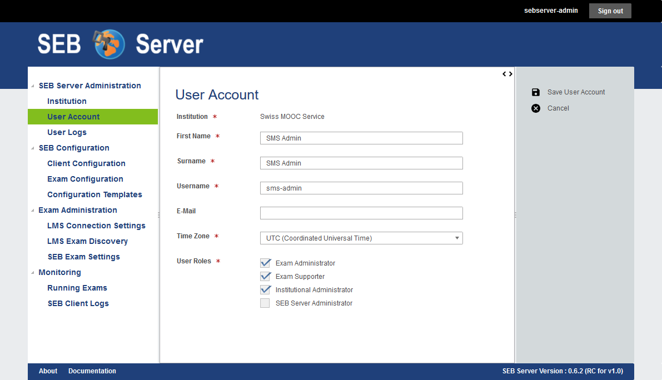Select LMS Connection Settings in sidebar
662x380 pixels.
(x=96, y=226)
